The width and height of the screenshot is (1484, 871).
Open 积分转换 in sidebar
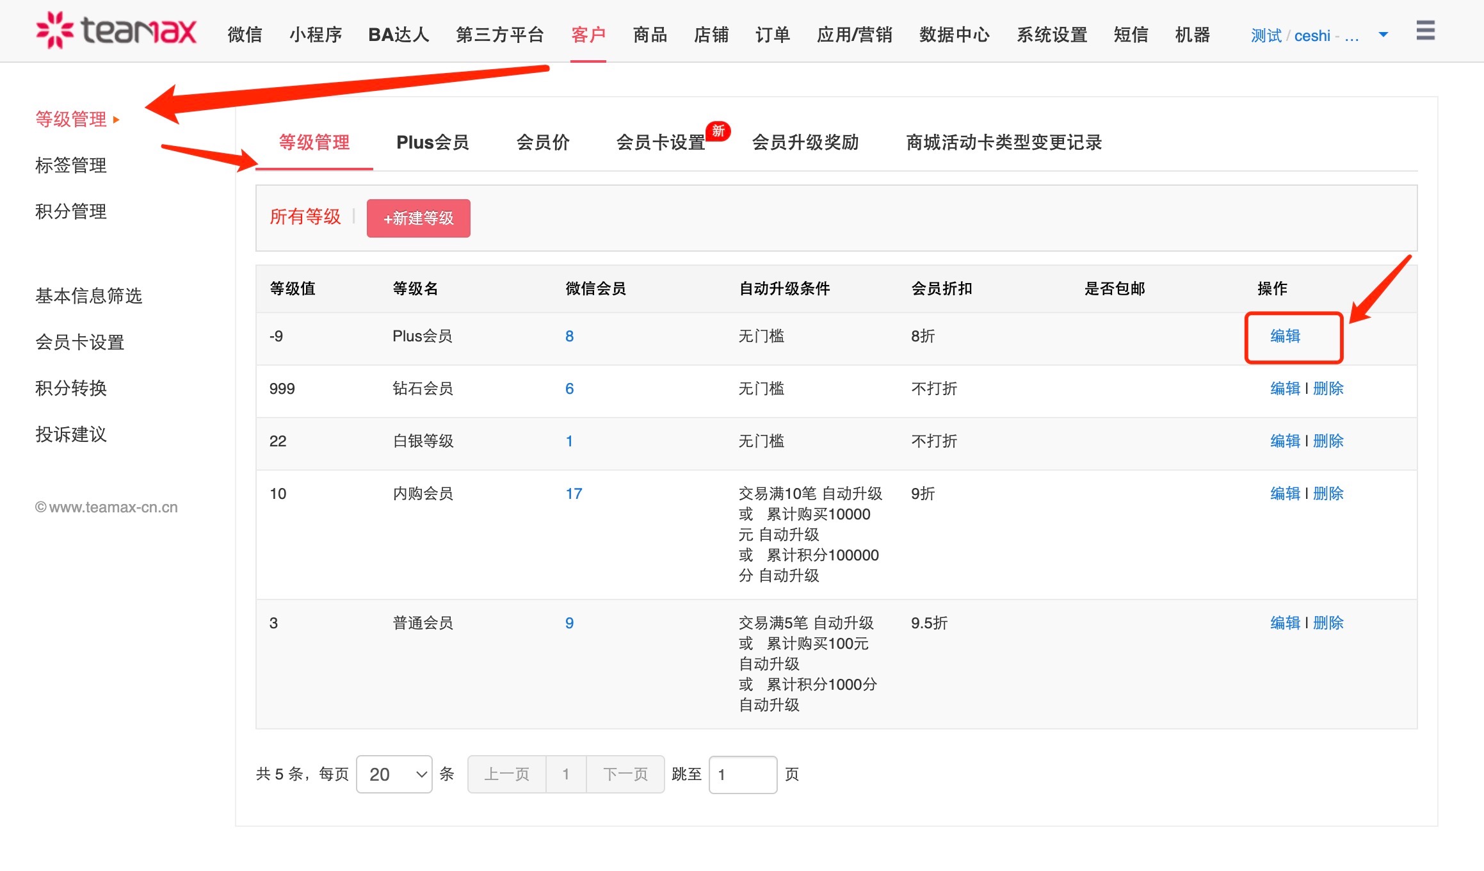pyautogui.click(x=71, y=388)
